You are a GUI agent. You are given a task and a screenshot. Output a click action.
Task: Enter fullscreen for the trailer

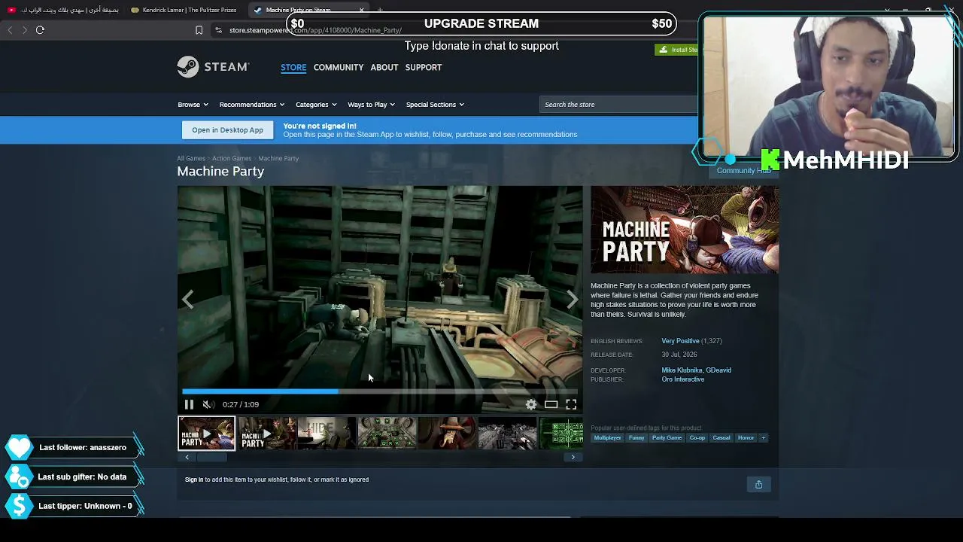pos(571,404)
